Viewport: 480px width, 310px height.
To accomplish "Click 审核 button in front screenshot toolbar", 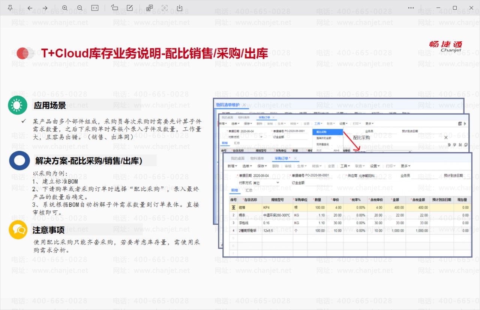I will pos(289,166).
